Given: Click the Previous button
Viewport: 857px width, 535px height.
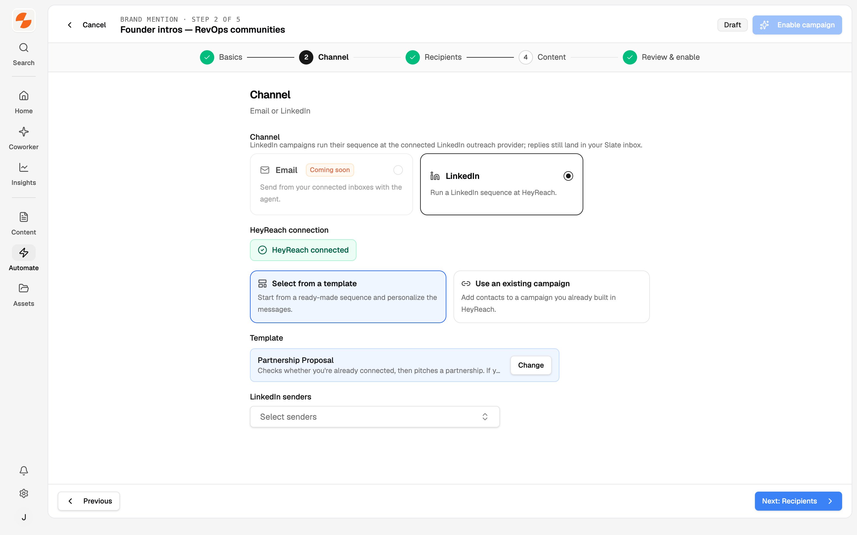Looking at the screenshot, I should (x=89, y=501).
